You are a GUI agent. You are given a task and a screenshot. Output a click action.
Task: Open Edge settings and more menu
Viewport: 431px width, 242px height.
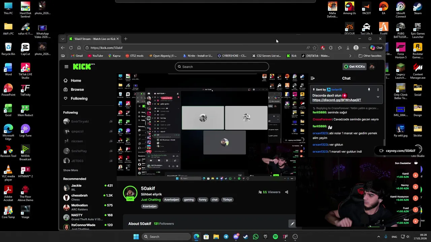(364, 48)
